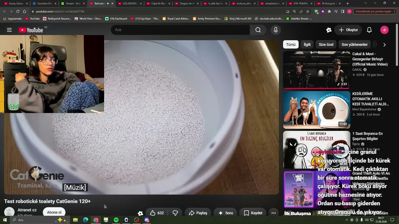
Task: Select the İlgili filter chip
Action: click(307, 44)
